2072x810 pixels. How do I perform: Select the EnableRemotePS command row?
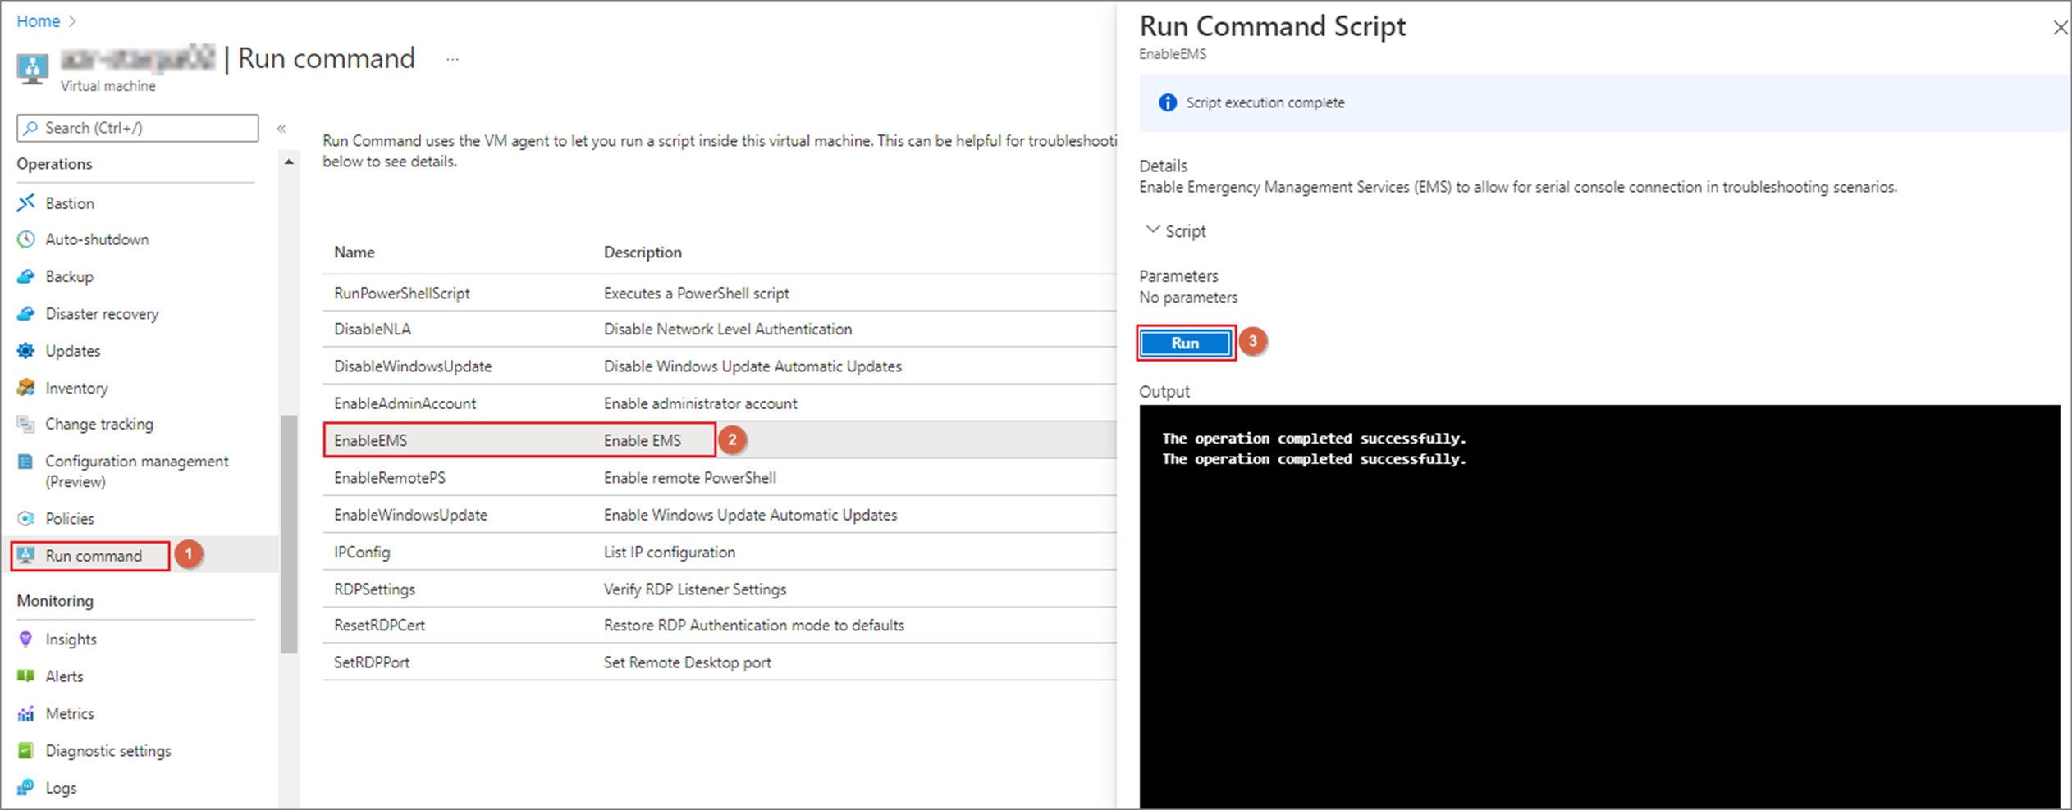pyautogui.click(x=720, y=477)
